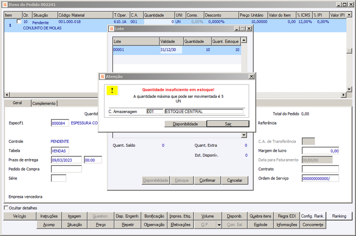Click the Confirmar button in Lote window
Screen dimensions: 356x236
click(x=207, y=180)
